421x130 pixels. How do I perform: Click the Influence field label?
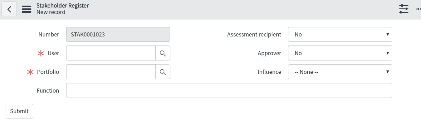(269, 72)
